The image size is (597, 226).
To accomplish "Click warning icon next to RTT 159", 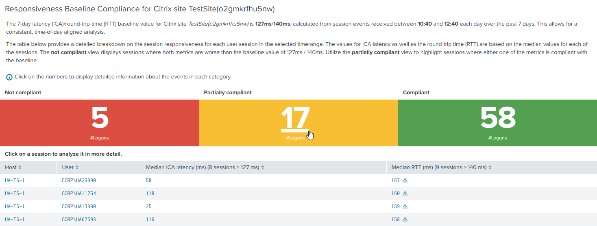I will point(405,206).
